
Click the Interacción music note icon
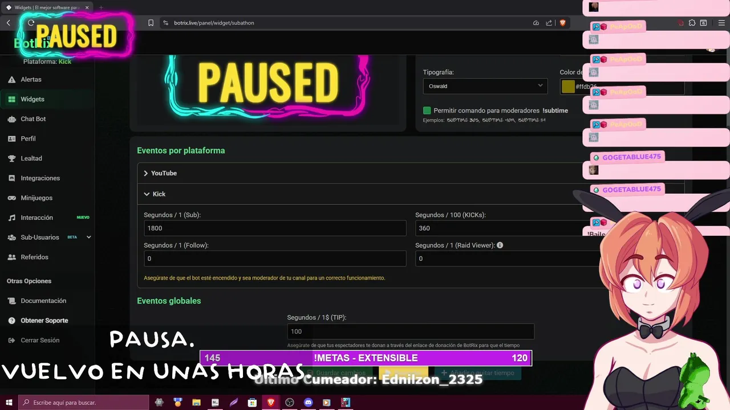pos(11,218)
